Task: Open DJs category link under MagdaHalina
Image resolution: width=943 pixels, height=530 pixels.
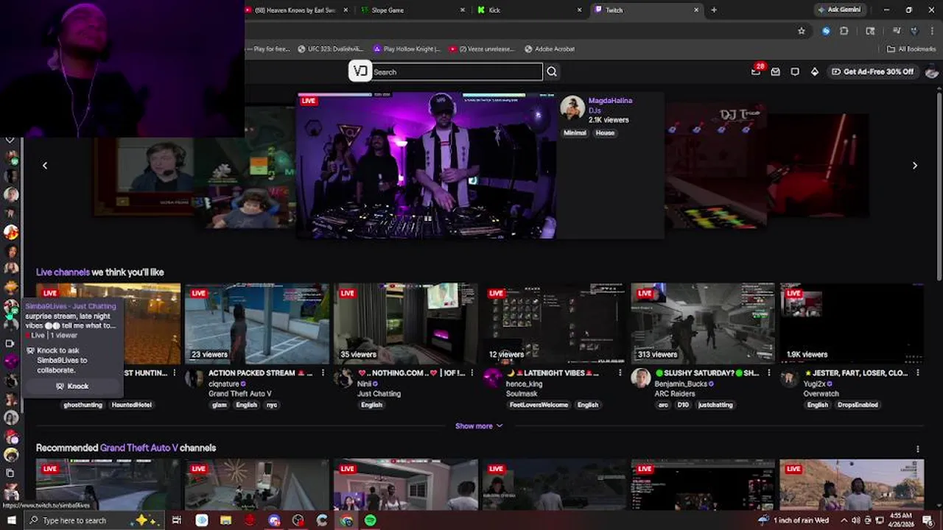Action: click(595, 110)
